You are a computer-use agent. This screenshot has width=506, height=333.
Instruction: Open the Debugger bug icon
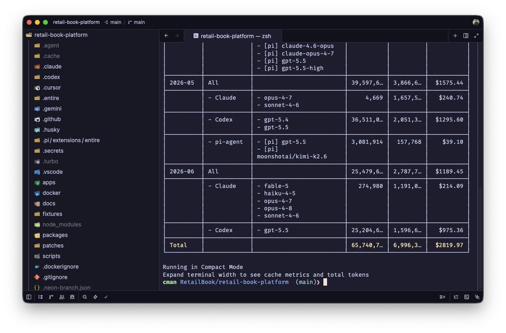coord(73,297)
